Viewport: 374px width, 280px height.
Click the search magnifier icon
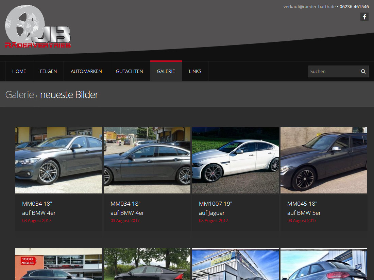click(363, 71)
